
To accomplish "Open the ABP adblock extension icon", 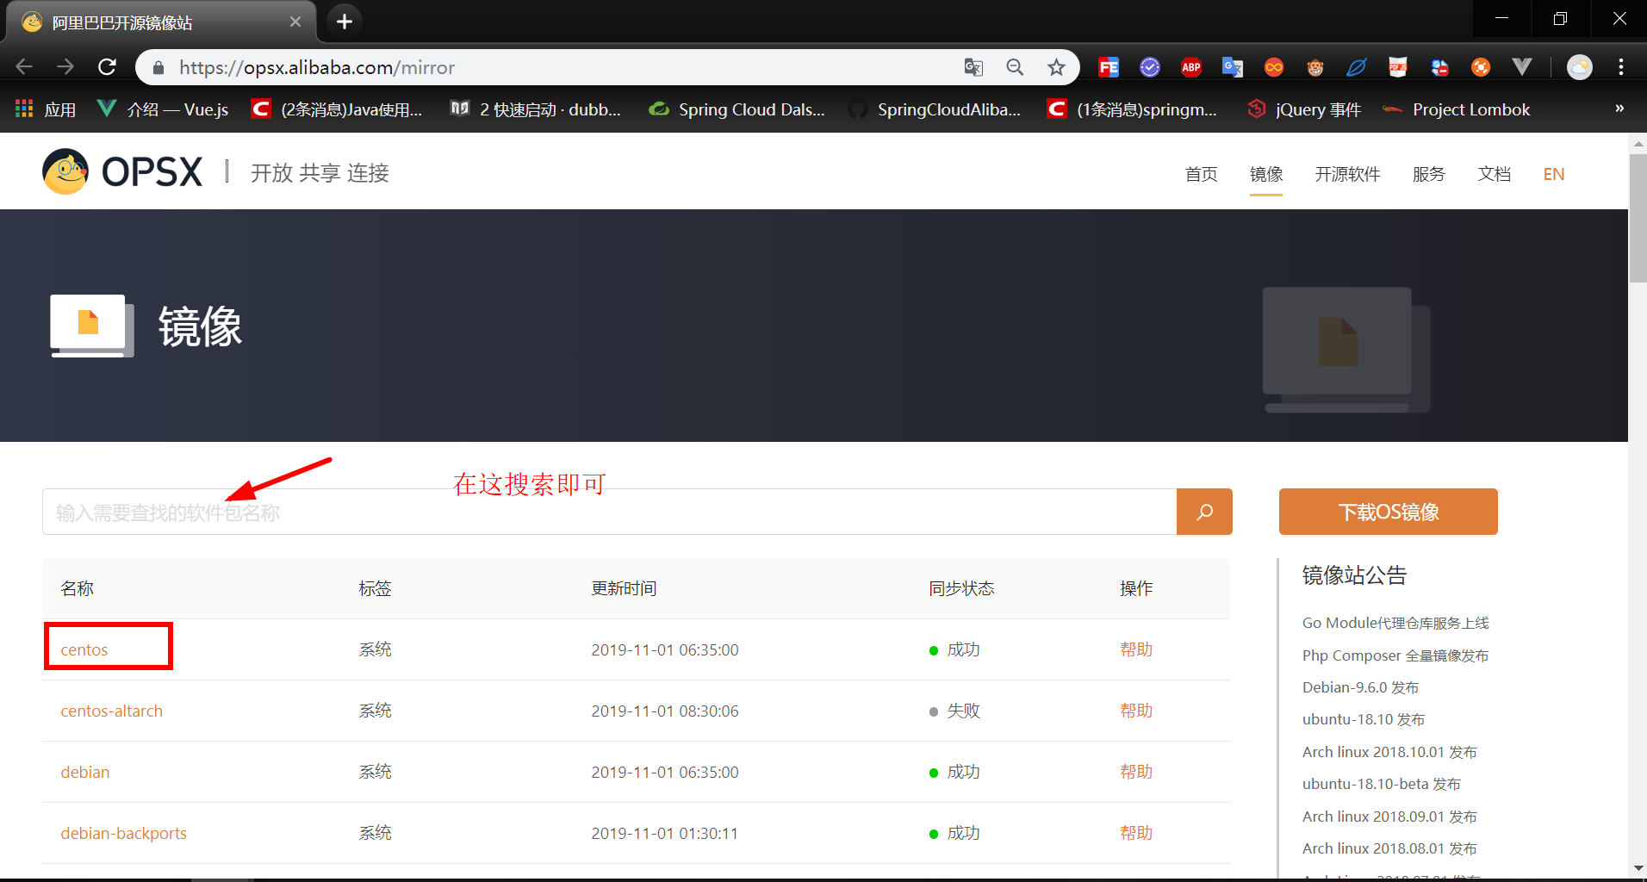I will [1191, 67].
